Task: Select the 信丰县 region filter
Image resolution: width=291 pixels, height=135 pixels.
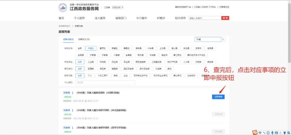Action: point(139,48)
